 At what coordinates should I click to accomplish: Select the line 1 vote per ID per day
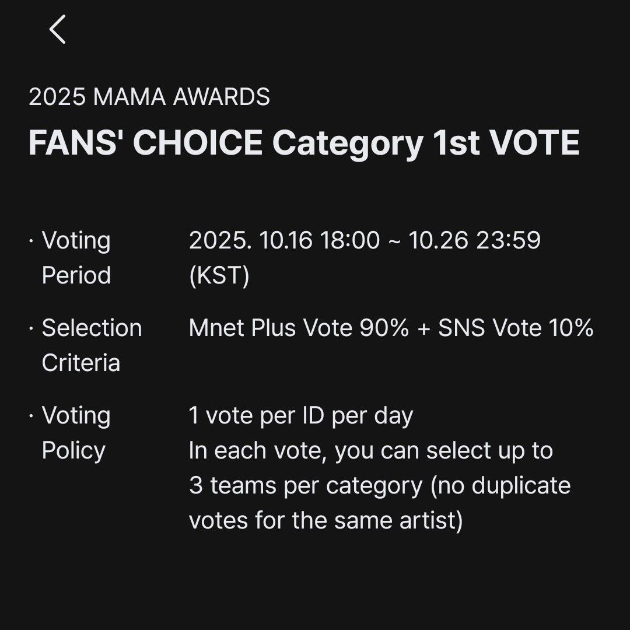(x=301, y=415)
